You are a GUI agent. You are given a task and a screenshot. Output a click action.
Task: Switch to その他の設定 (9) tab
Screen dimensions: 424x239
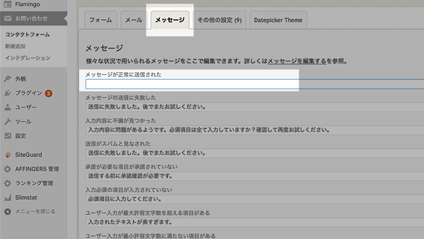pos(219,20)
